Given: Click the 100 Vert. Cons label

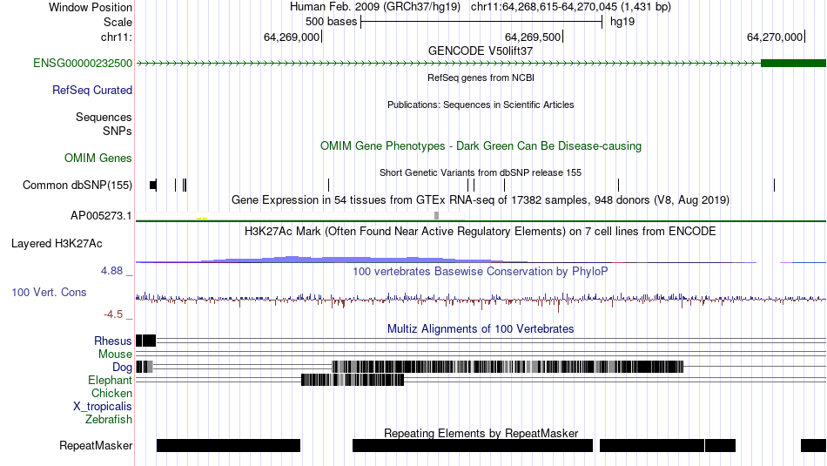Looking at the screenshot, I should (x=49, y=293).
